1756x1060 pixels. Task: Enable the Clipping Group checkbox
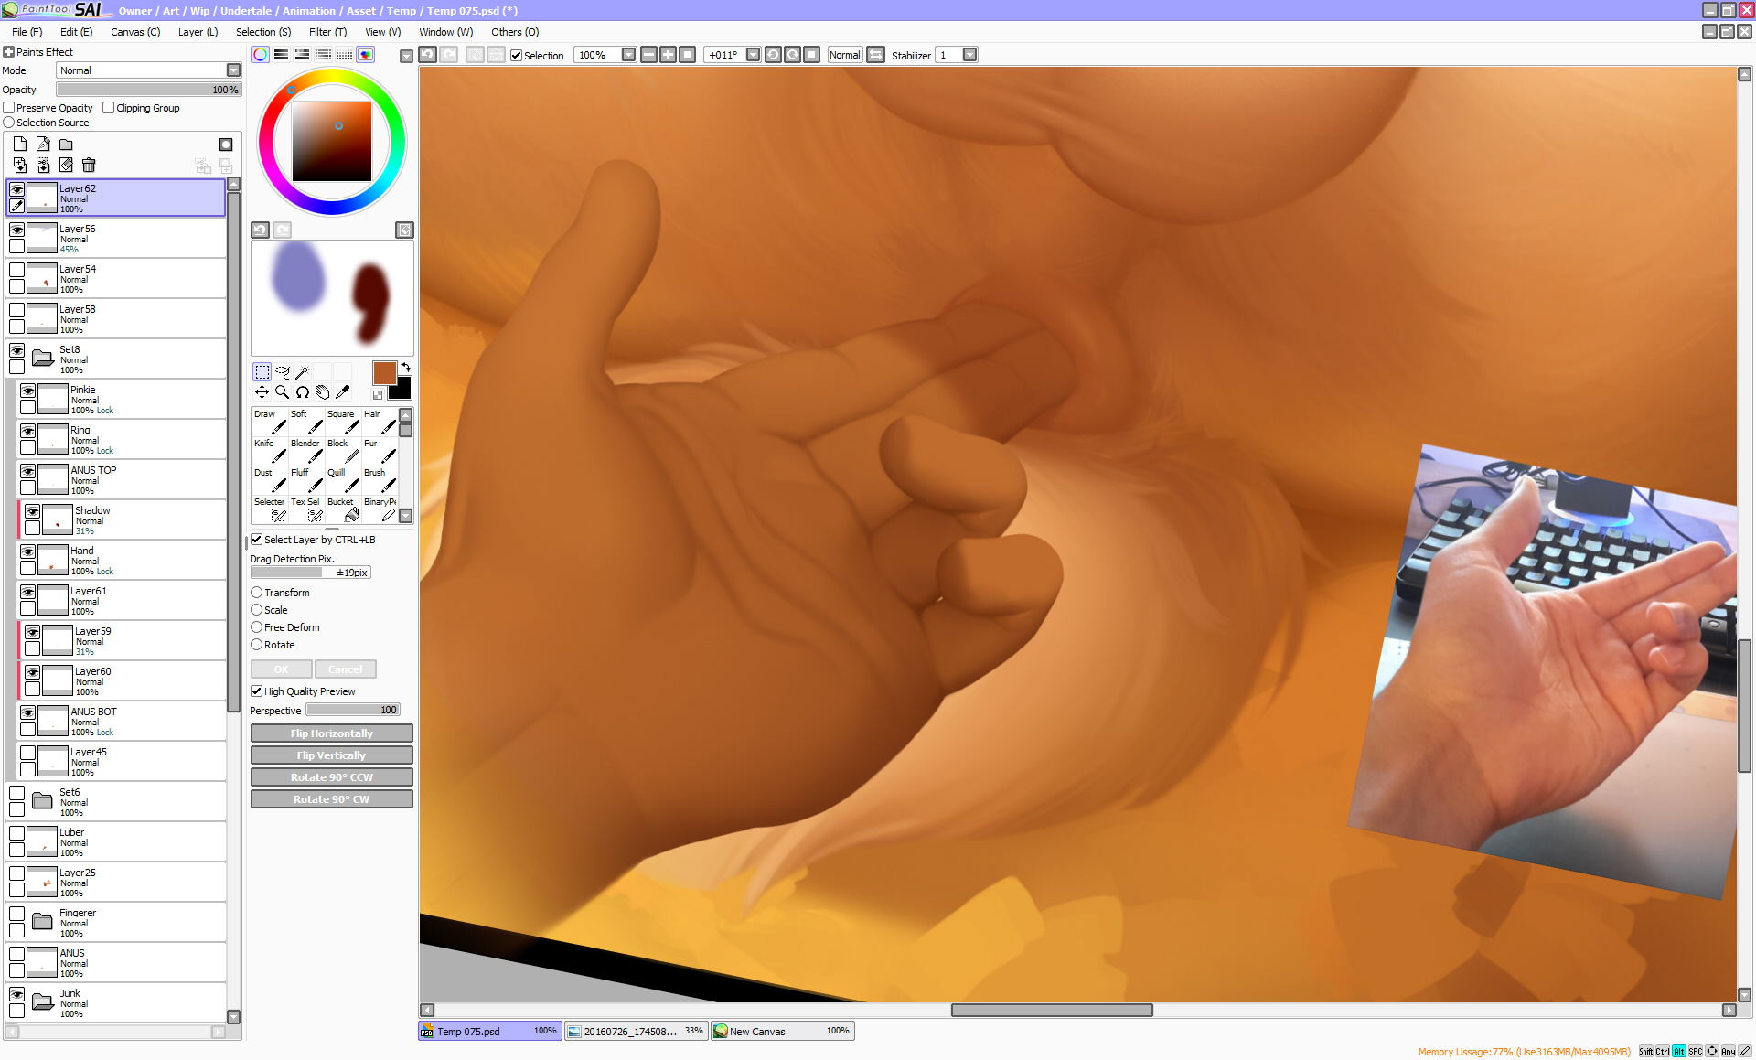point(109,108)
